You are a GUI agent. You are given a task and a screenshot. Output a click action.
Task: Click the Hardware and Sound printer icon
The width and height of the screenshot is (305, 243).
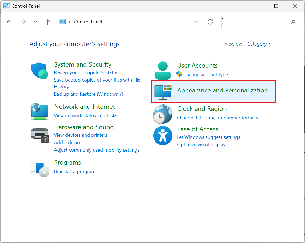[x=40, y=135]
